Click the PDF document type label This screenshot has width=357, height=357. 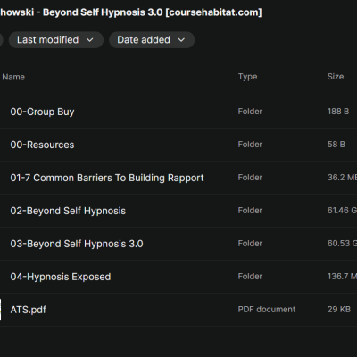point(267,310)
